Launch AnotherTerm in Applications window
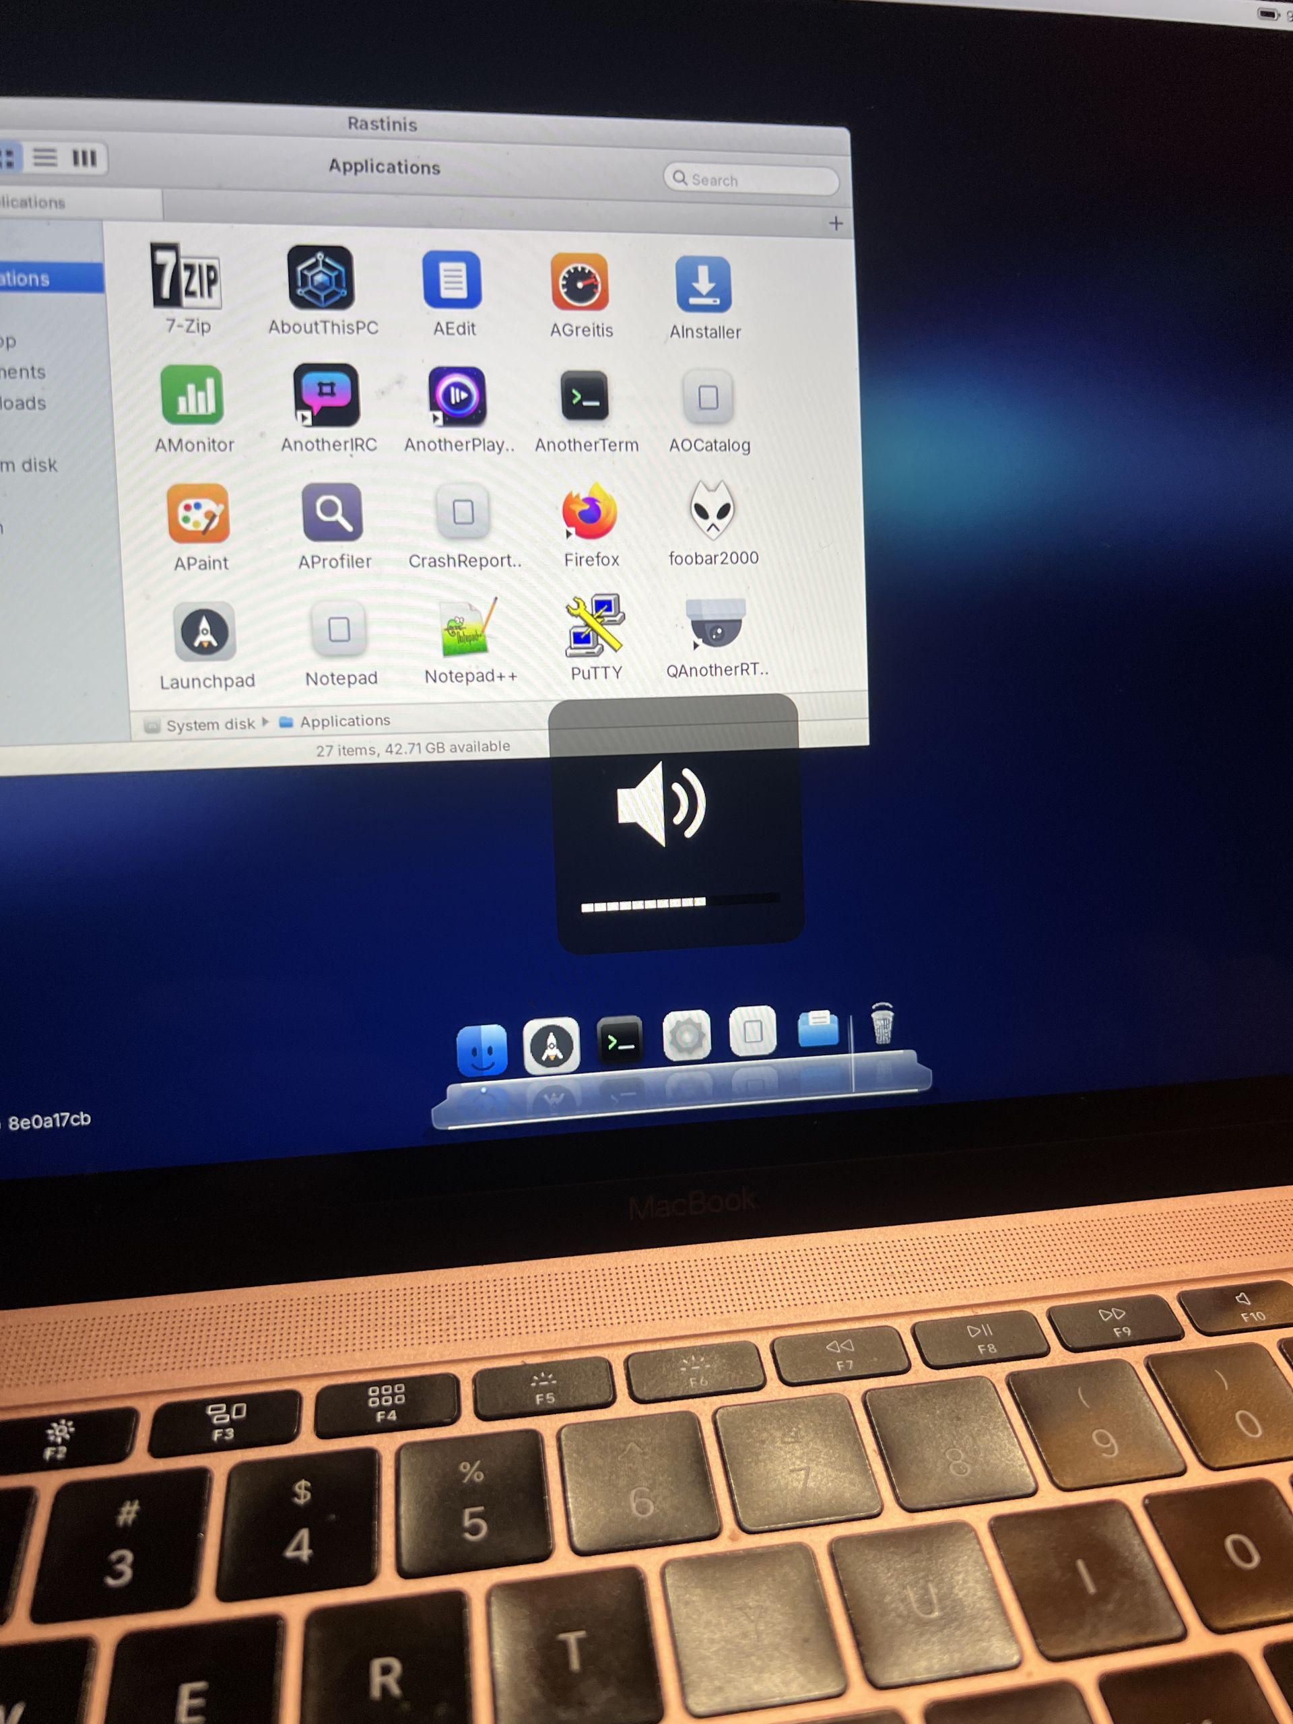 (585, 397)
